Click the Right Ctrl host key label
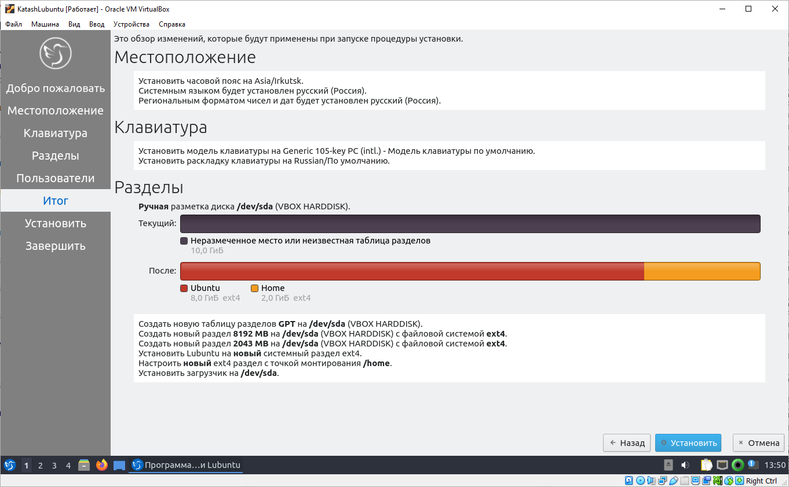 click(762, 481)
